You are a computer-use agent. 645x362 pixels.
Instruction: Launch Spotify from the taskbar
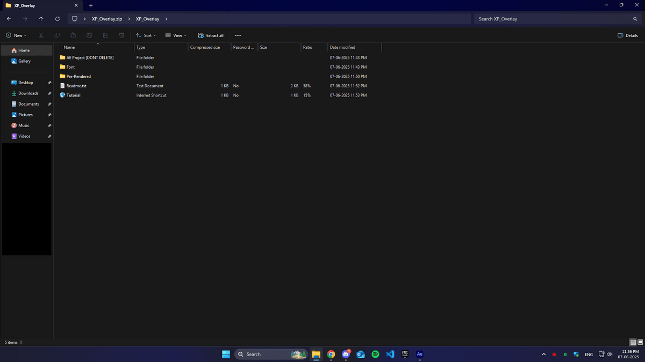(x=376, y=354)
